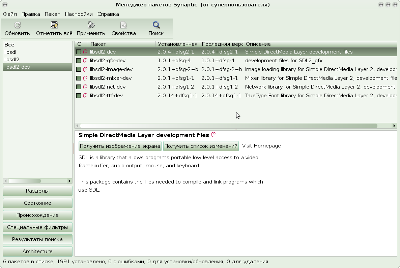Screen dimensions: 400x268
Task: Click package list horizontal scrollbar thumb
Action: click(229, 126)
